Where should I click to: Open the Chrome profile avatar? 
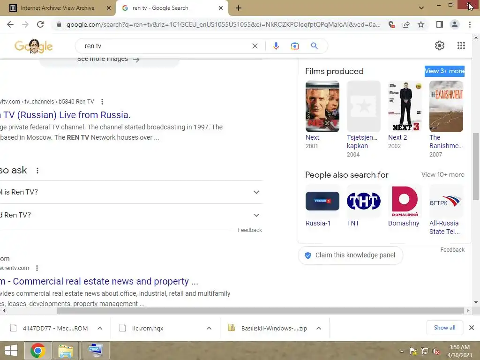(x=455, y=24)
